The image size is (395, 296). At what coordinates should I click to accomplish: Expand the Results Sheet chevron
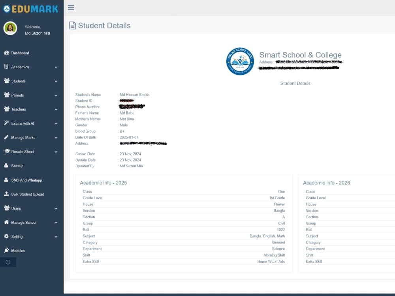click(x=56, y=152)
